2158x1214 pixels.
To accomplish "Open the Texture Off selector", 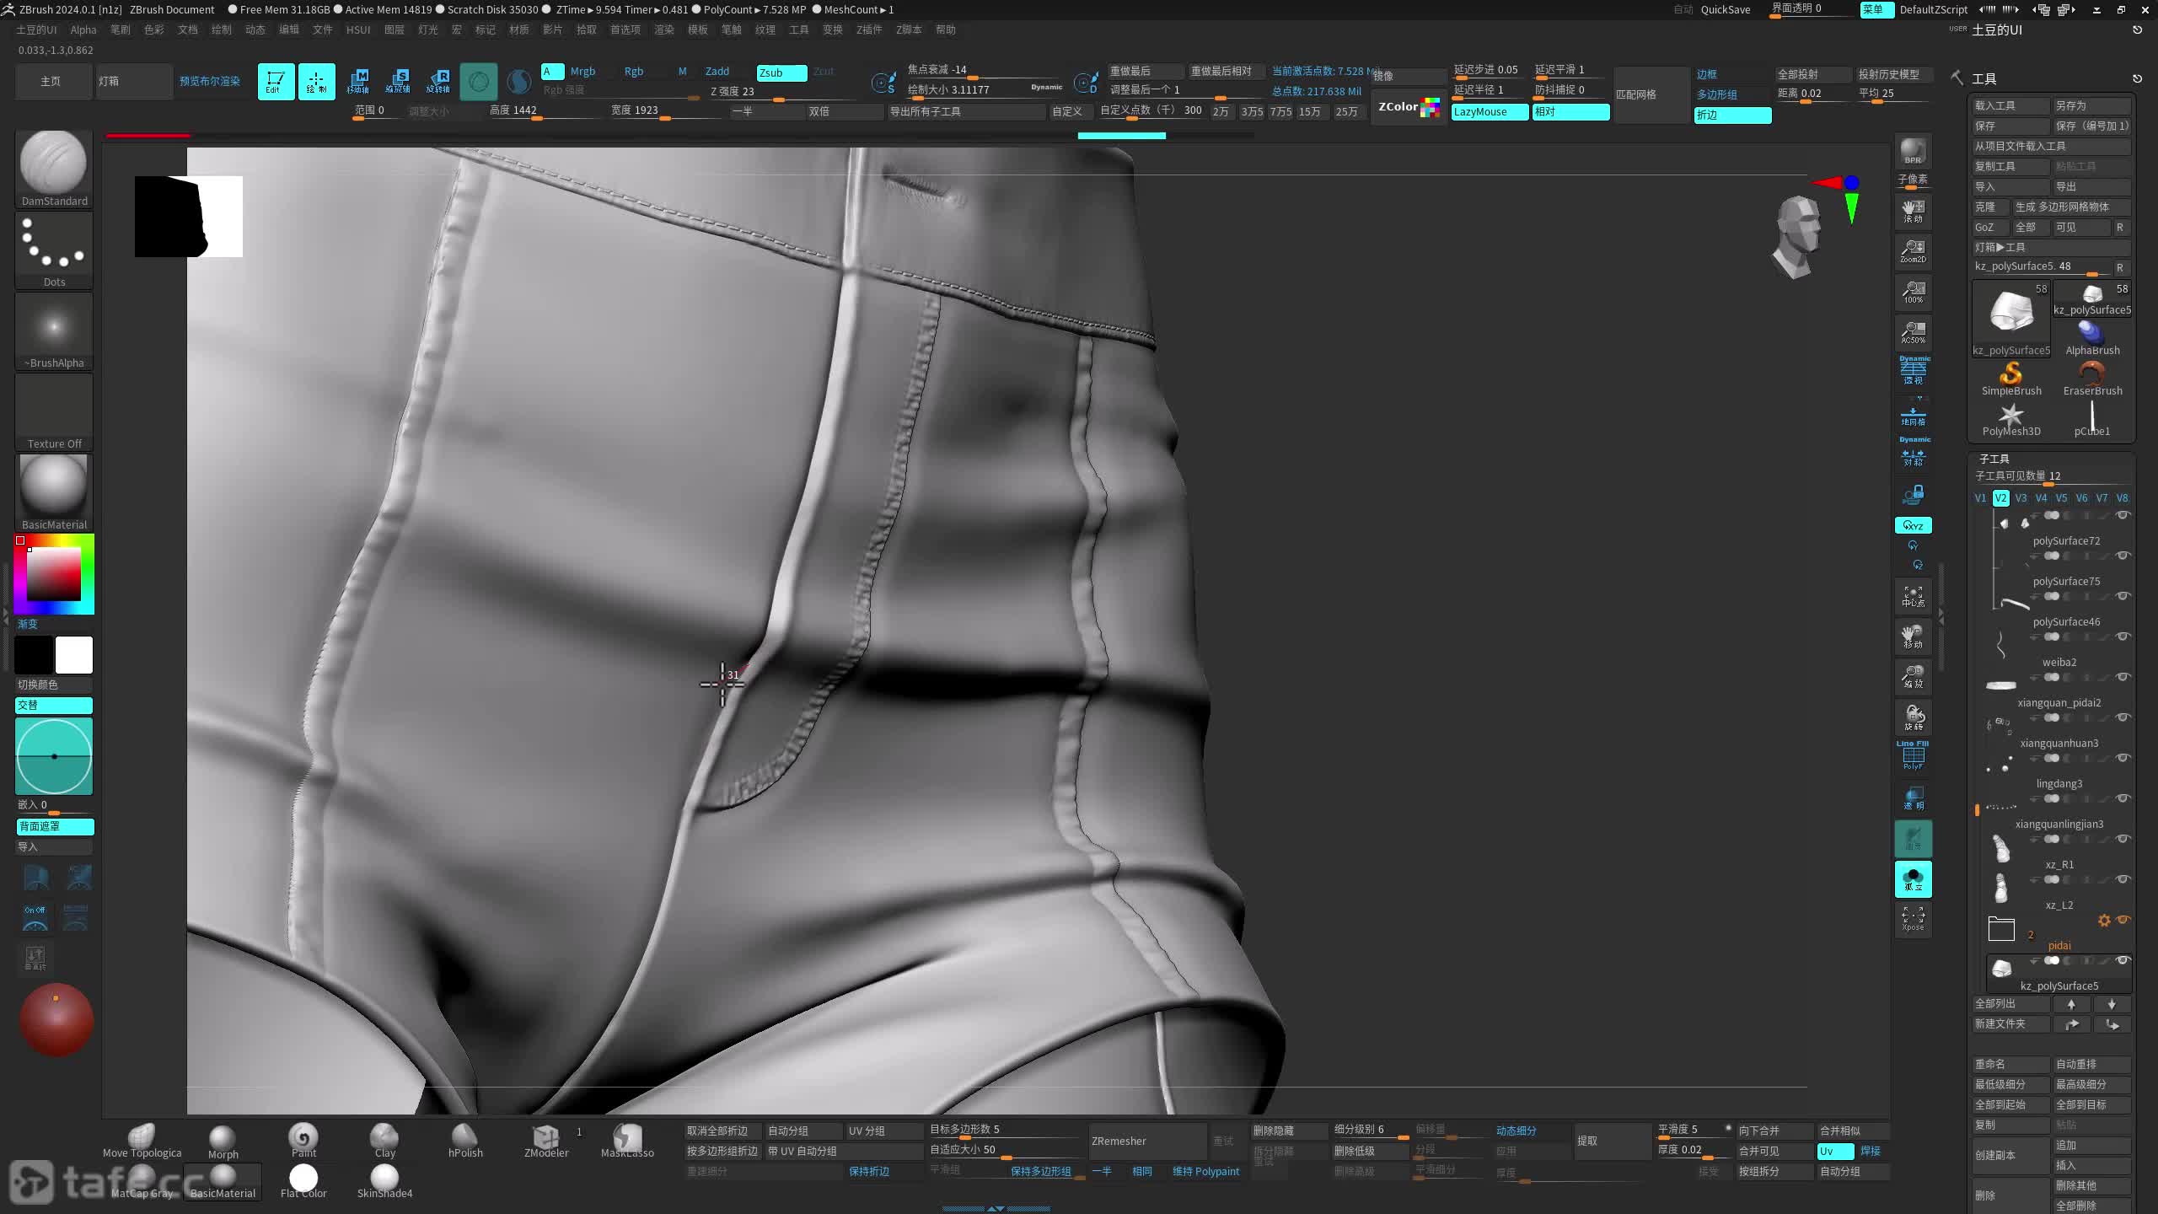I will tap(54, 411).
